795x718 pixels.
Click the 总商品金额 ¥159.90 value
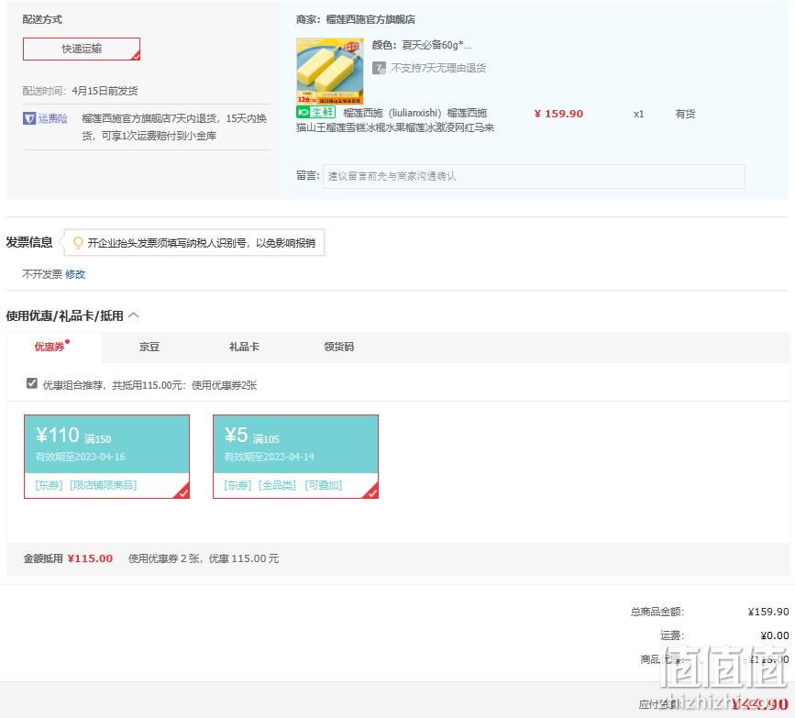(768, 612)
